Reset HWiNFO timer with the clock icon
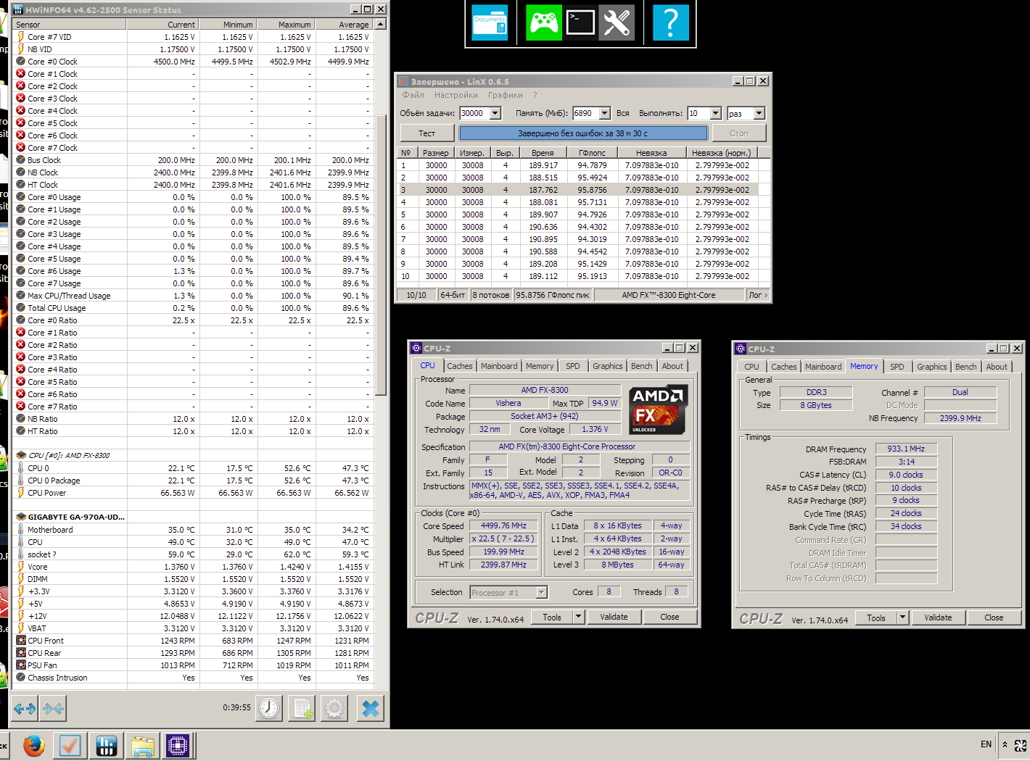1030x761 pixels. [269, 708]
